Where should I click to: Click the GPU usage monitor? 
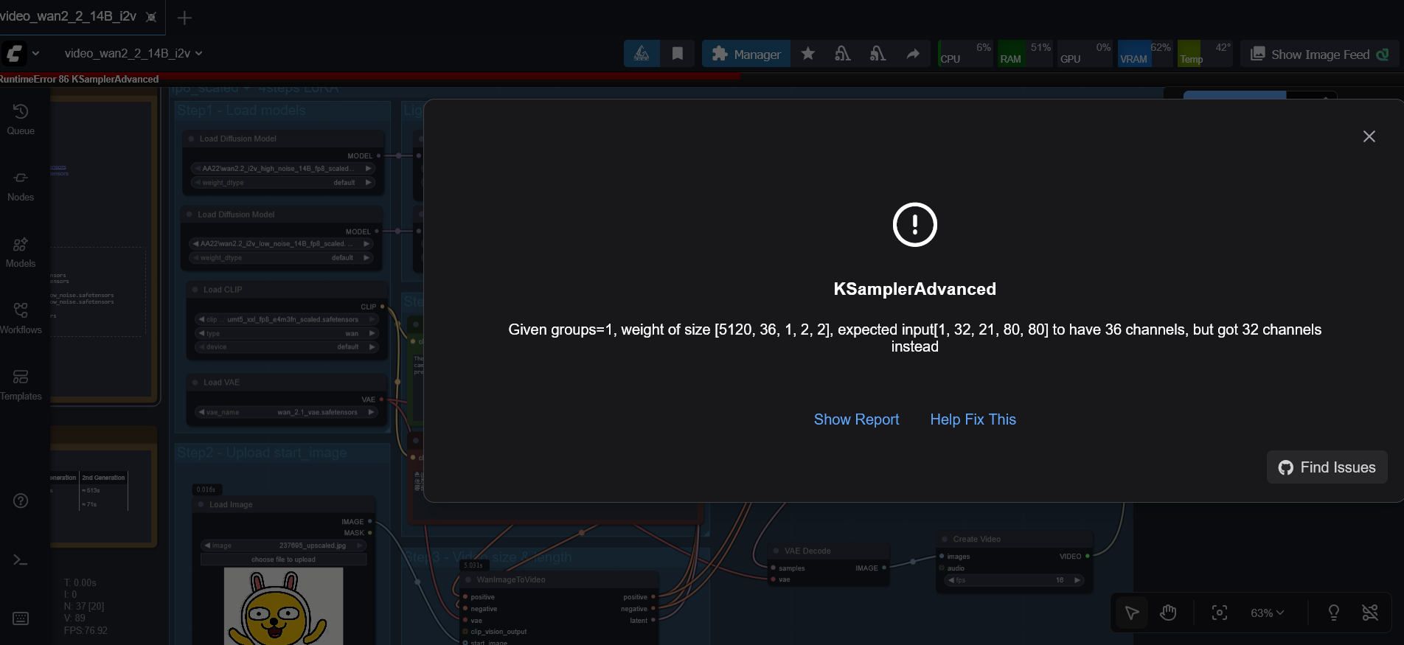point(1085,54)
